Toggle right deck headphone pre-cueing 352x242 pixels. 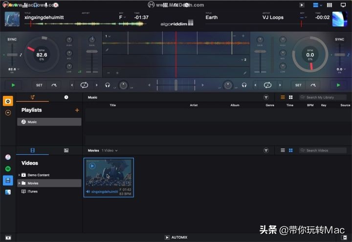(x=244, y=85)
